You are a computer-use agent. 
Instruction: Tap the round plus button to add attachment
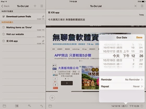pyautogui.click(x=52, y=98)
